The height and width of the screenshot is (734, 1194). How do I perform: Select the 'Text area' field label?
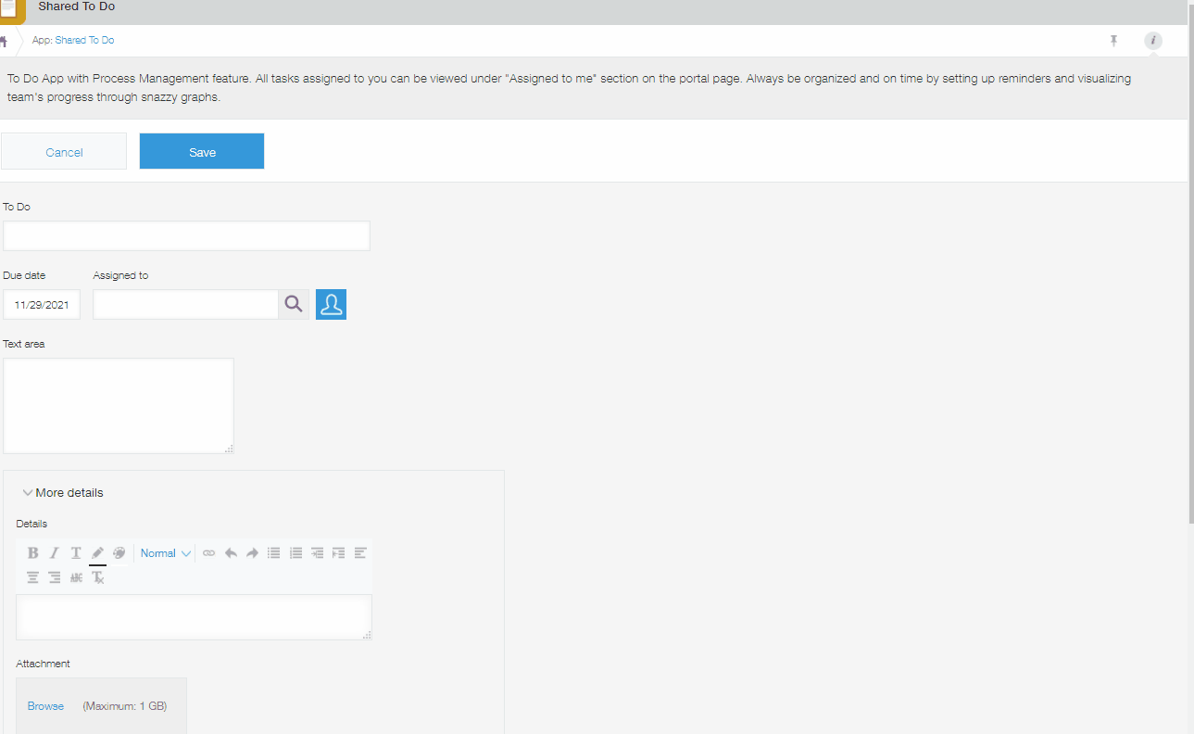click(x=24, y=344)
